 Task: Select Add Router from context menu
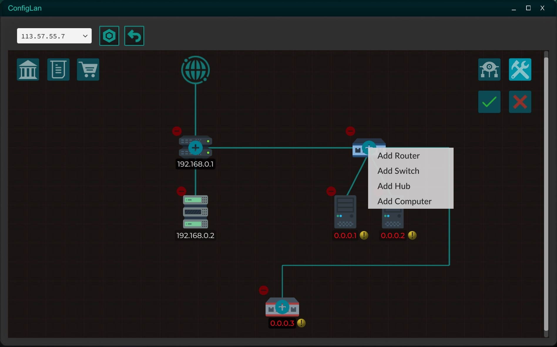(x=398, y=156)
